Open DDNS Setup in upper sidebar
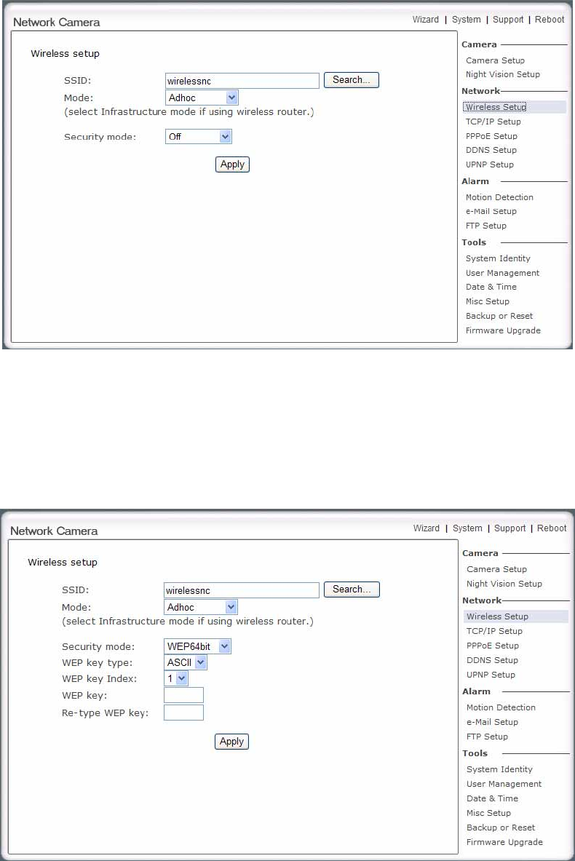Viewport: 575px width, 861px height. (x=491, y=150)
